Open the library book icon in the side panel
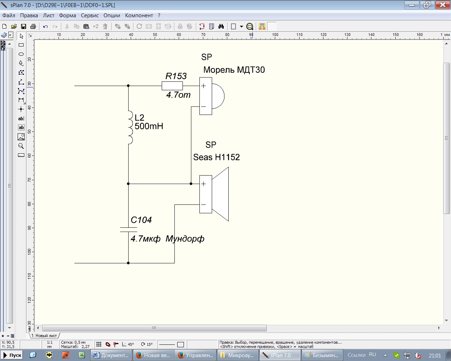The image size is (451, 361). pyautogui.click(x=4, y=35)
